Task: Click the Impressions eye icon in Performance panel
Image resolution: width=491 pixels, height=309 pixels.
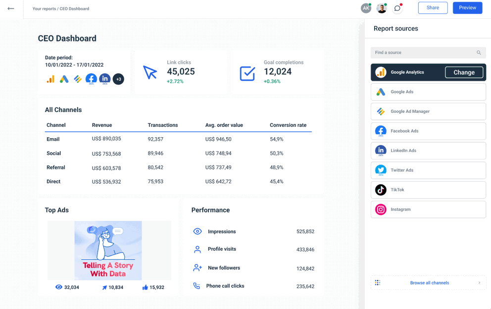Action: [x=197, y=231]
